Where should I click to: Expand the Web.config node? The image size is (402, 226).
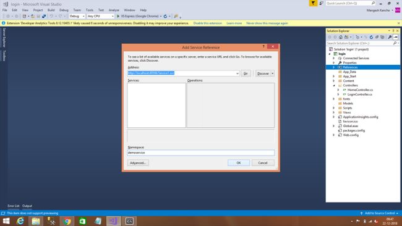[334, 135]
